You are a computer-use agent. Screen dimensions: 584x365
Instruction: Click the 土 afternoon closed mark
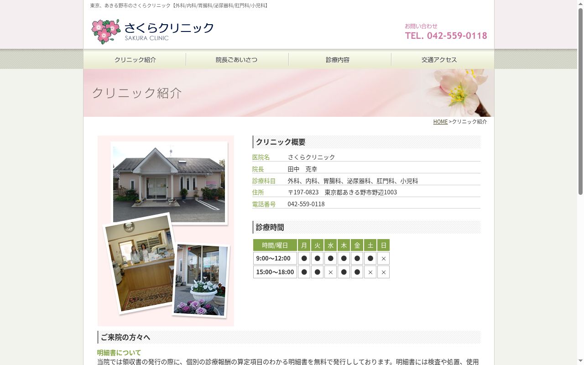(x=370, y=272)
